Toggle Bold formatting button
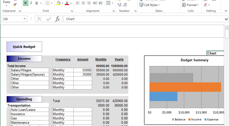This screenshot has height=126, width=230. (x=25, y=3)
